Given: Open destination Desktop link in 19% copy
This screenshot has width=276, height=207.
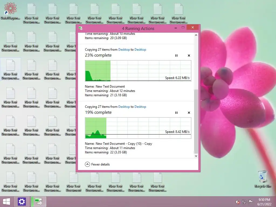Looking at the screenshot, I should (x=140, y=107).
